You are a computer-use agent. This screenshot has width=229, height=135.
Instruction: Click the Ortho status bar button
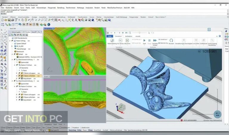[79, 130]
